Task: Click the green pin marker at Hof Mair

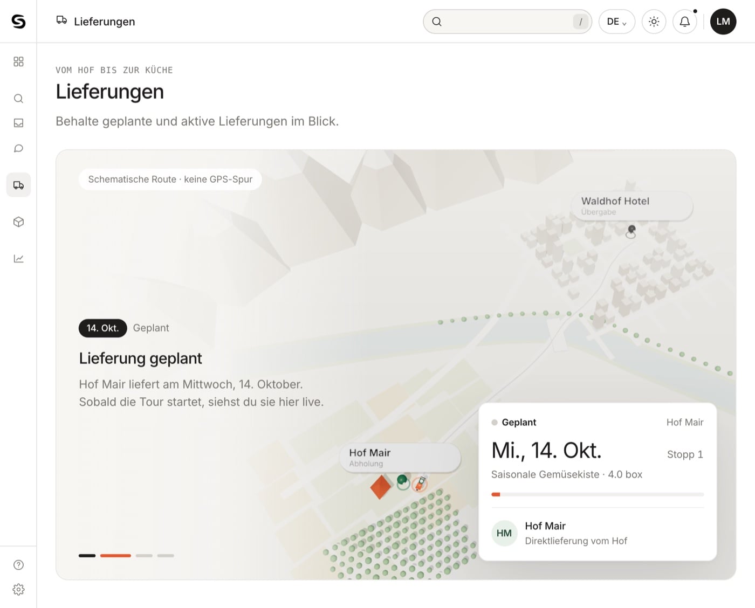Action: click(x=402, y=481)
